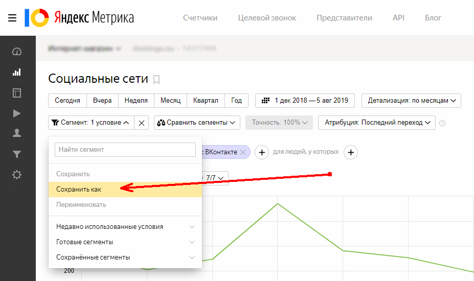Expand Сохранённые сегменты section
The width and height of the screenshot is (474, 281).
point(125,257)
